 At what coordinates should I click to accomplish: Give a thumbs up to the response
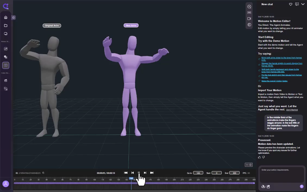coord(259,157)
